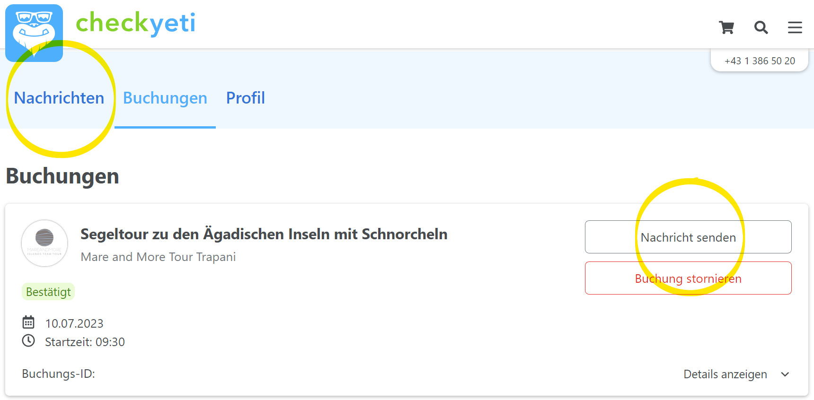The width and height of the screenshot is (814, 400).
Task: Open the Segeltour zu den Ägadischen Inseln title
Action: (264, 234)
